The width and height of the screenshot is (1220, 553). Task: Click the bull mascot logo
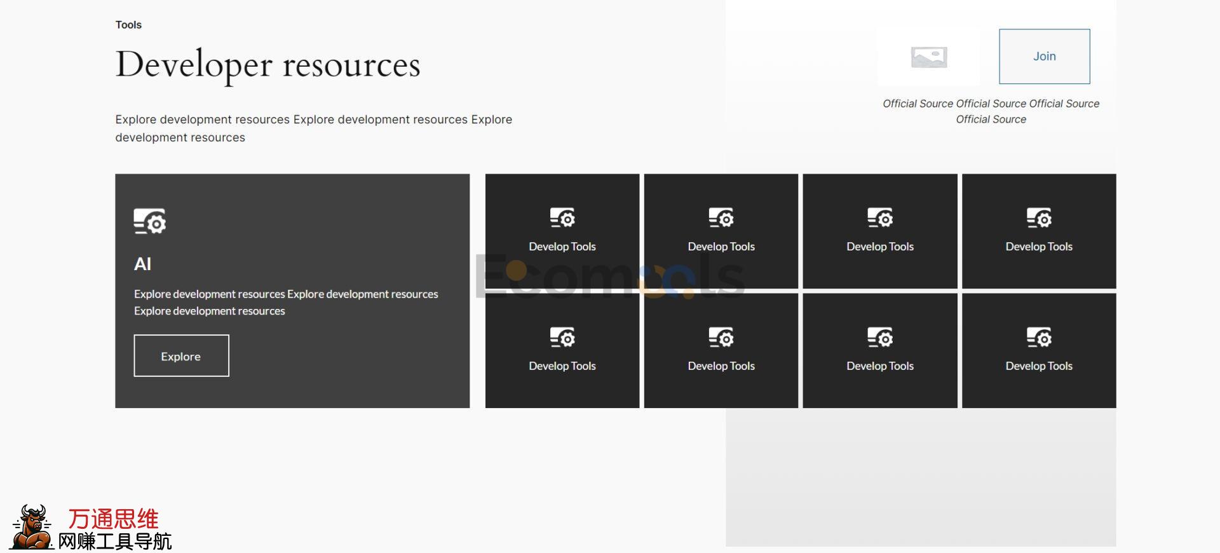[x=33, y=526]
